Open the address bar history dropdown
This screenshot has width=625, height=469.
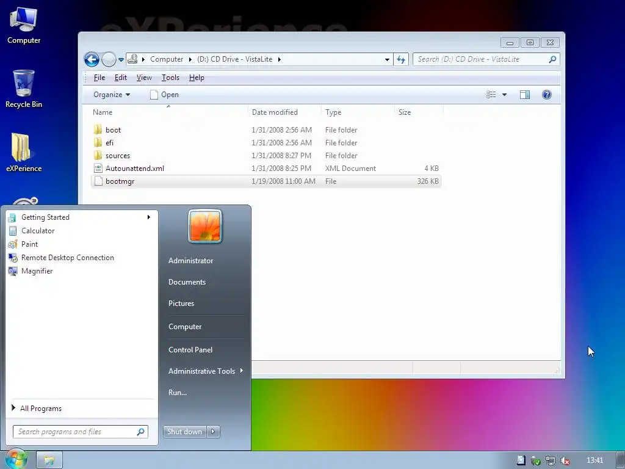(386, 59)
